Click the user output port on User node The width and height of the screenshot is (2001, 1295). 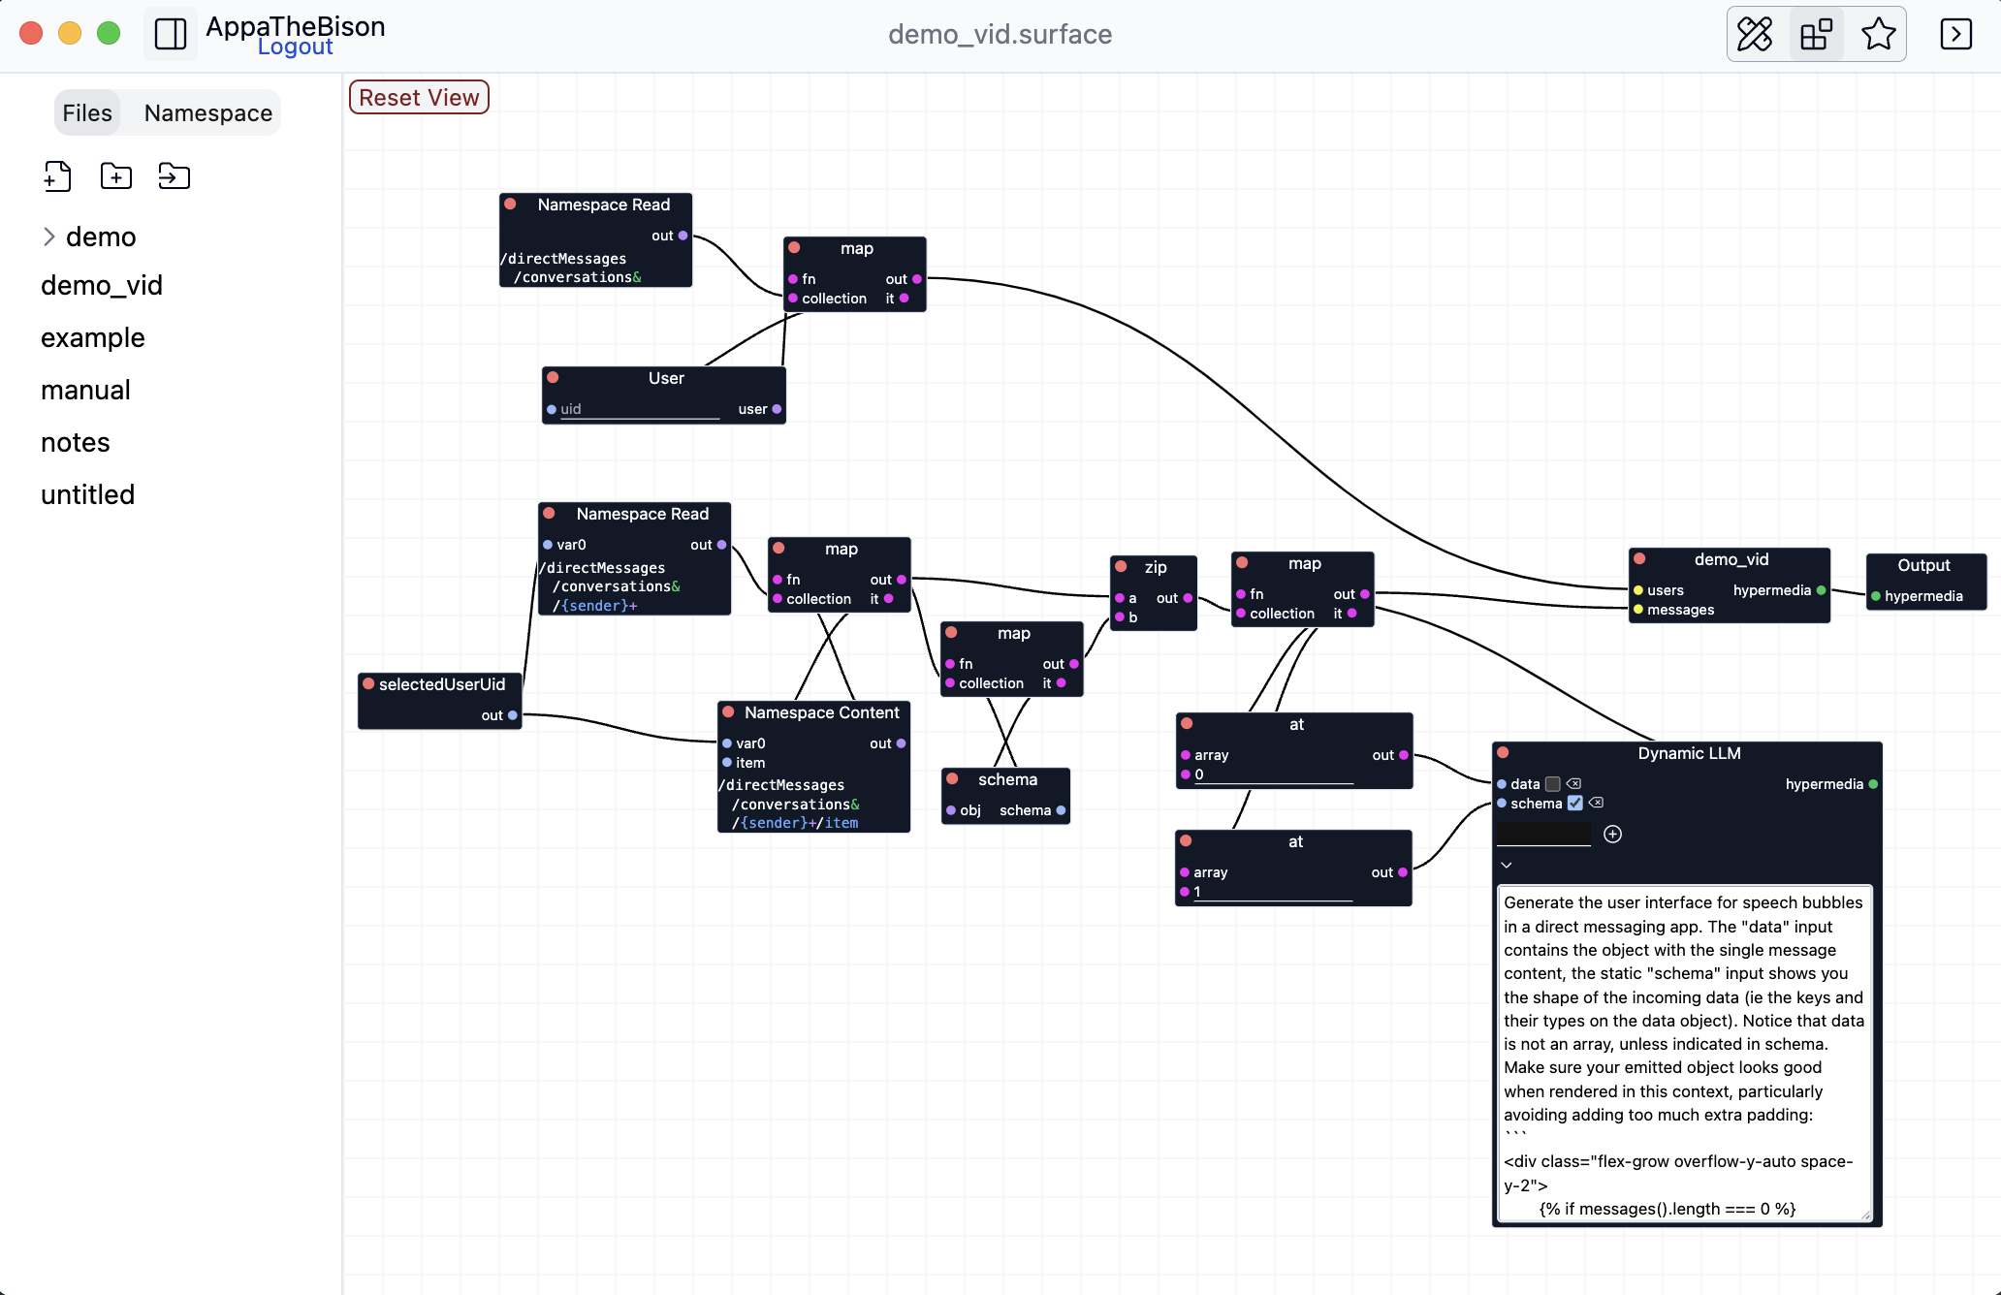coord(777,409)
